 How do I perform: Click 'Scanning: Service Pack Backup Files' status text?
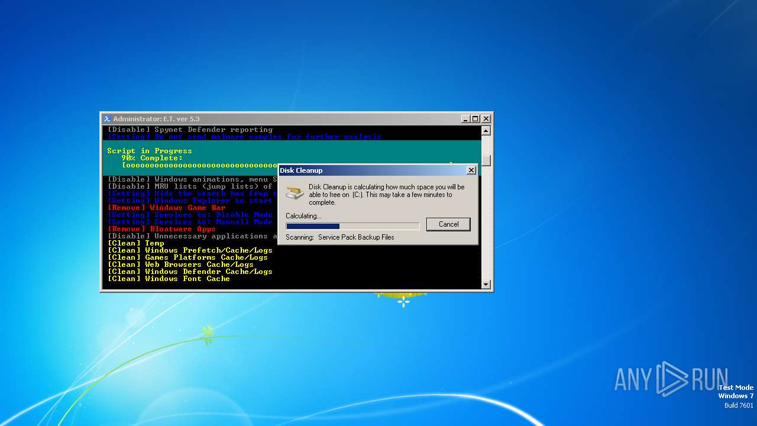click(339, 237)
